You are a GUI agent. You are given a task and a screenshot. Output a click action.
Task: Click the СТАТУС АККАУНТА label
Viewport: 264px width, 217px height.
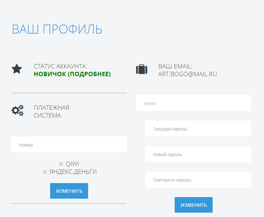(x=60, y=67)
